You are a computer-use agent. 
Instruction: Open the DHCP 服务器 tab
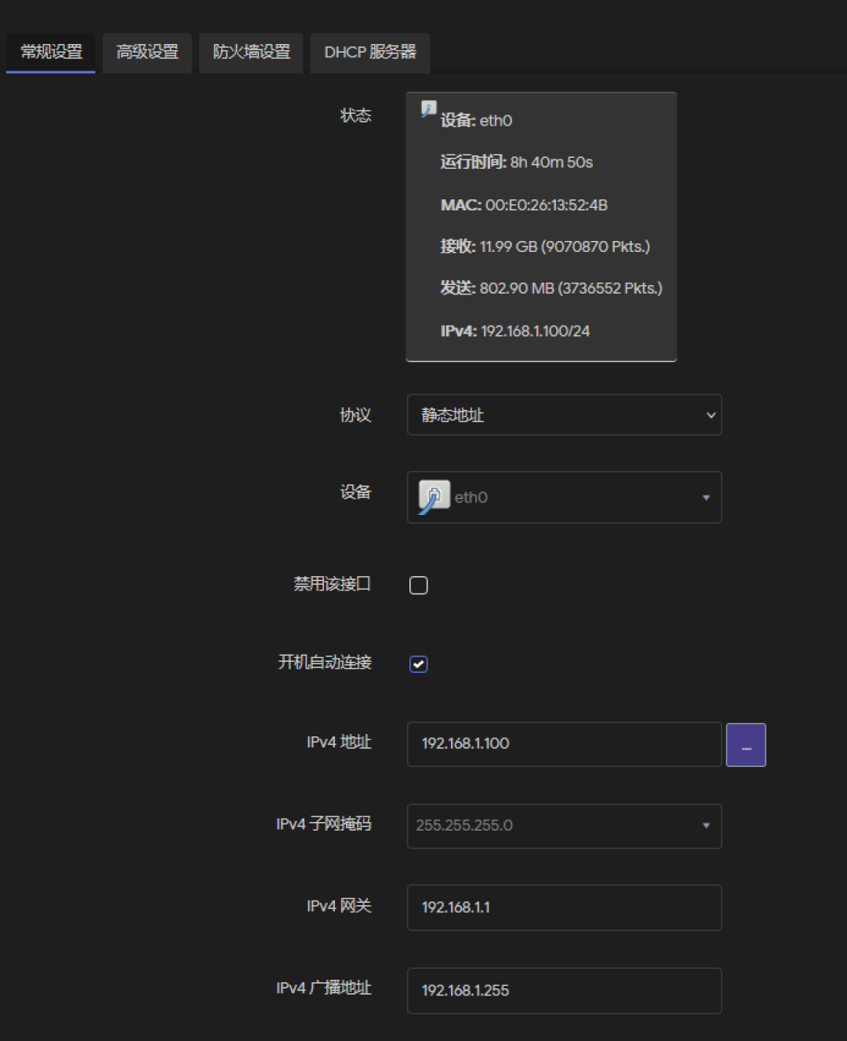(x=370, y=53)
